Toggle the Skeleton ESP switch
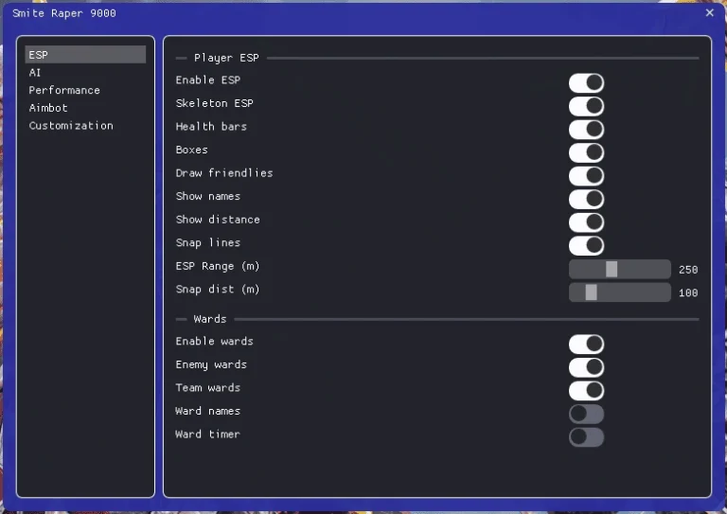727x514 pixels. tap(587, 106)
